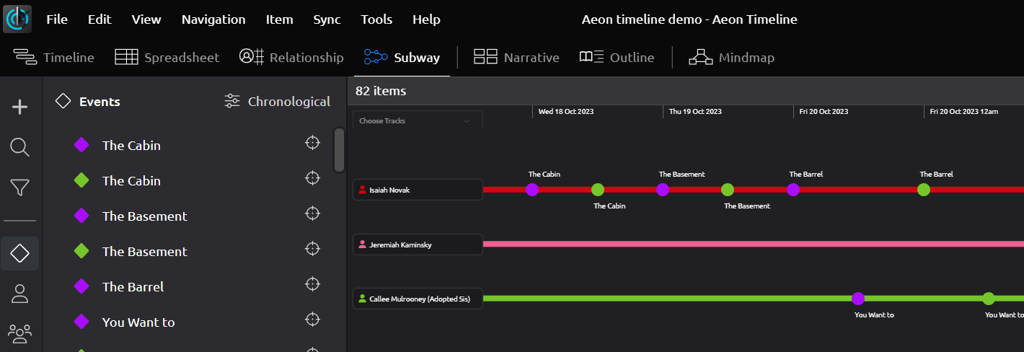
Task: Locate You Want to via target icon
Action: click(312, 319)
